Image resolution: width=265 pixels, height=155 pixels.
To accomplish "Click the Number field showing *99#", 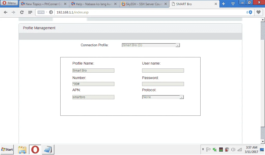I will (x=93, y=84).
